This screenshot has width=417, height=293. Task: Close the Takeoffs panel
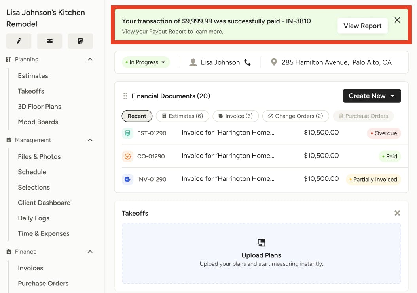click(397, 213)
